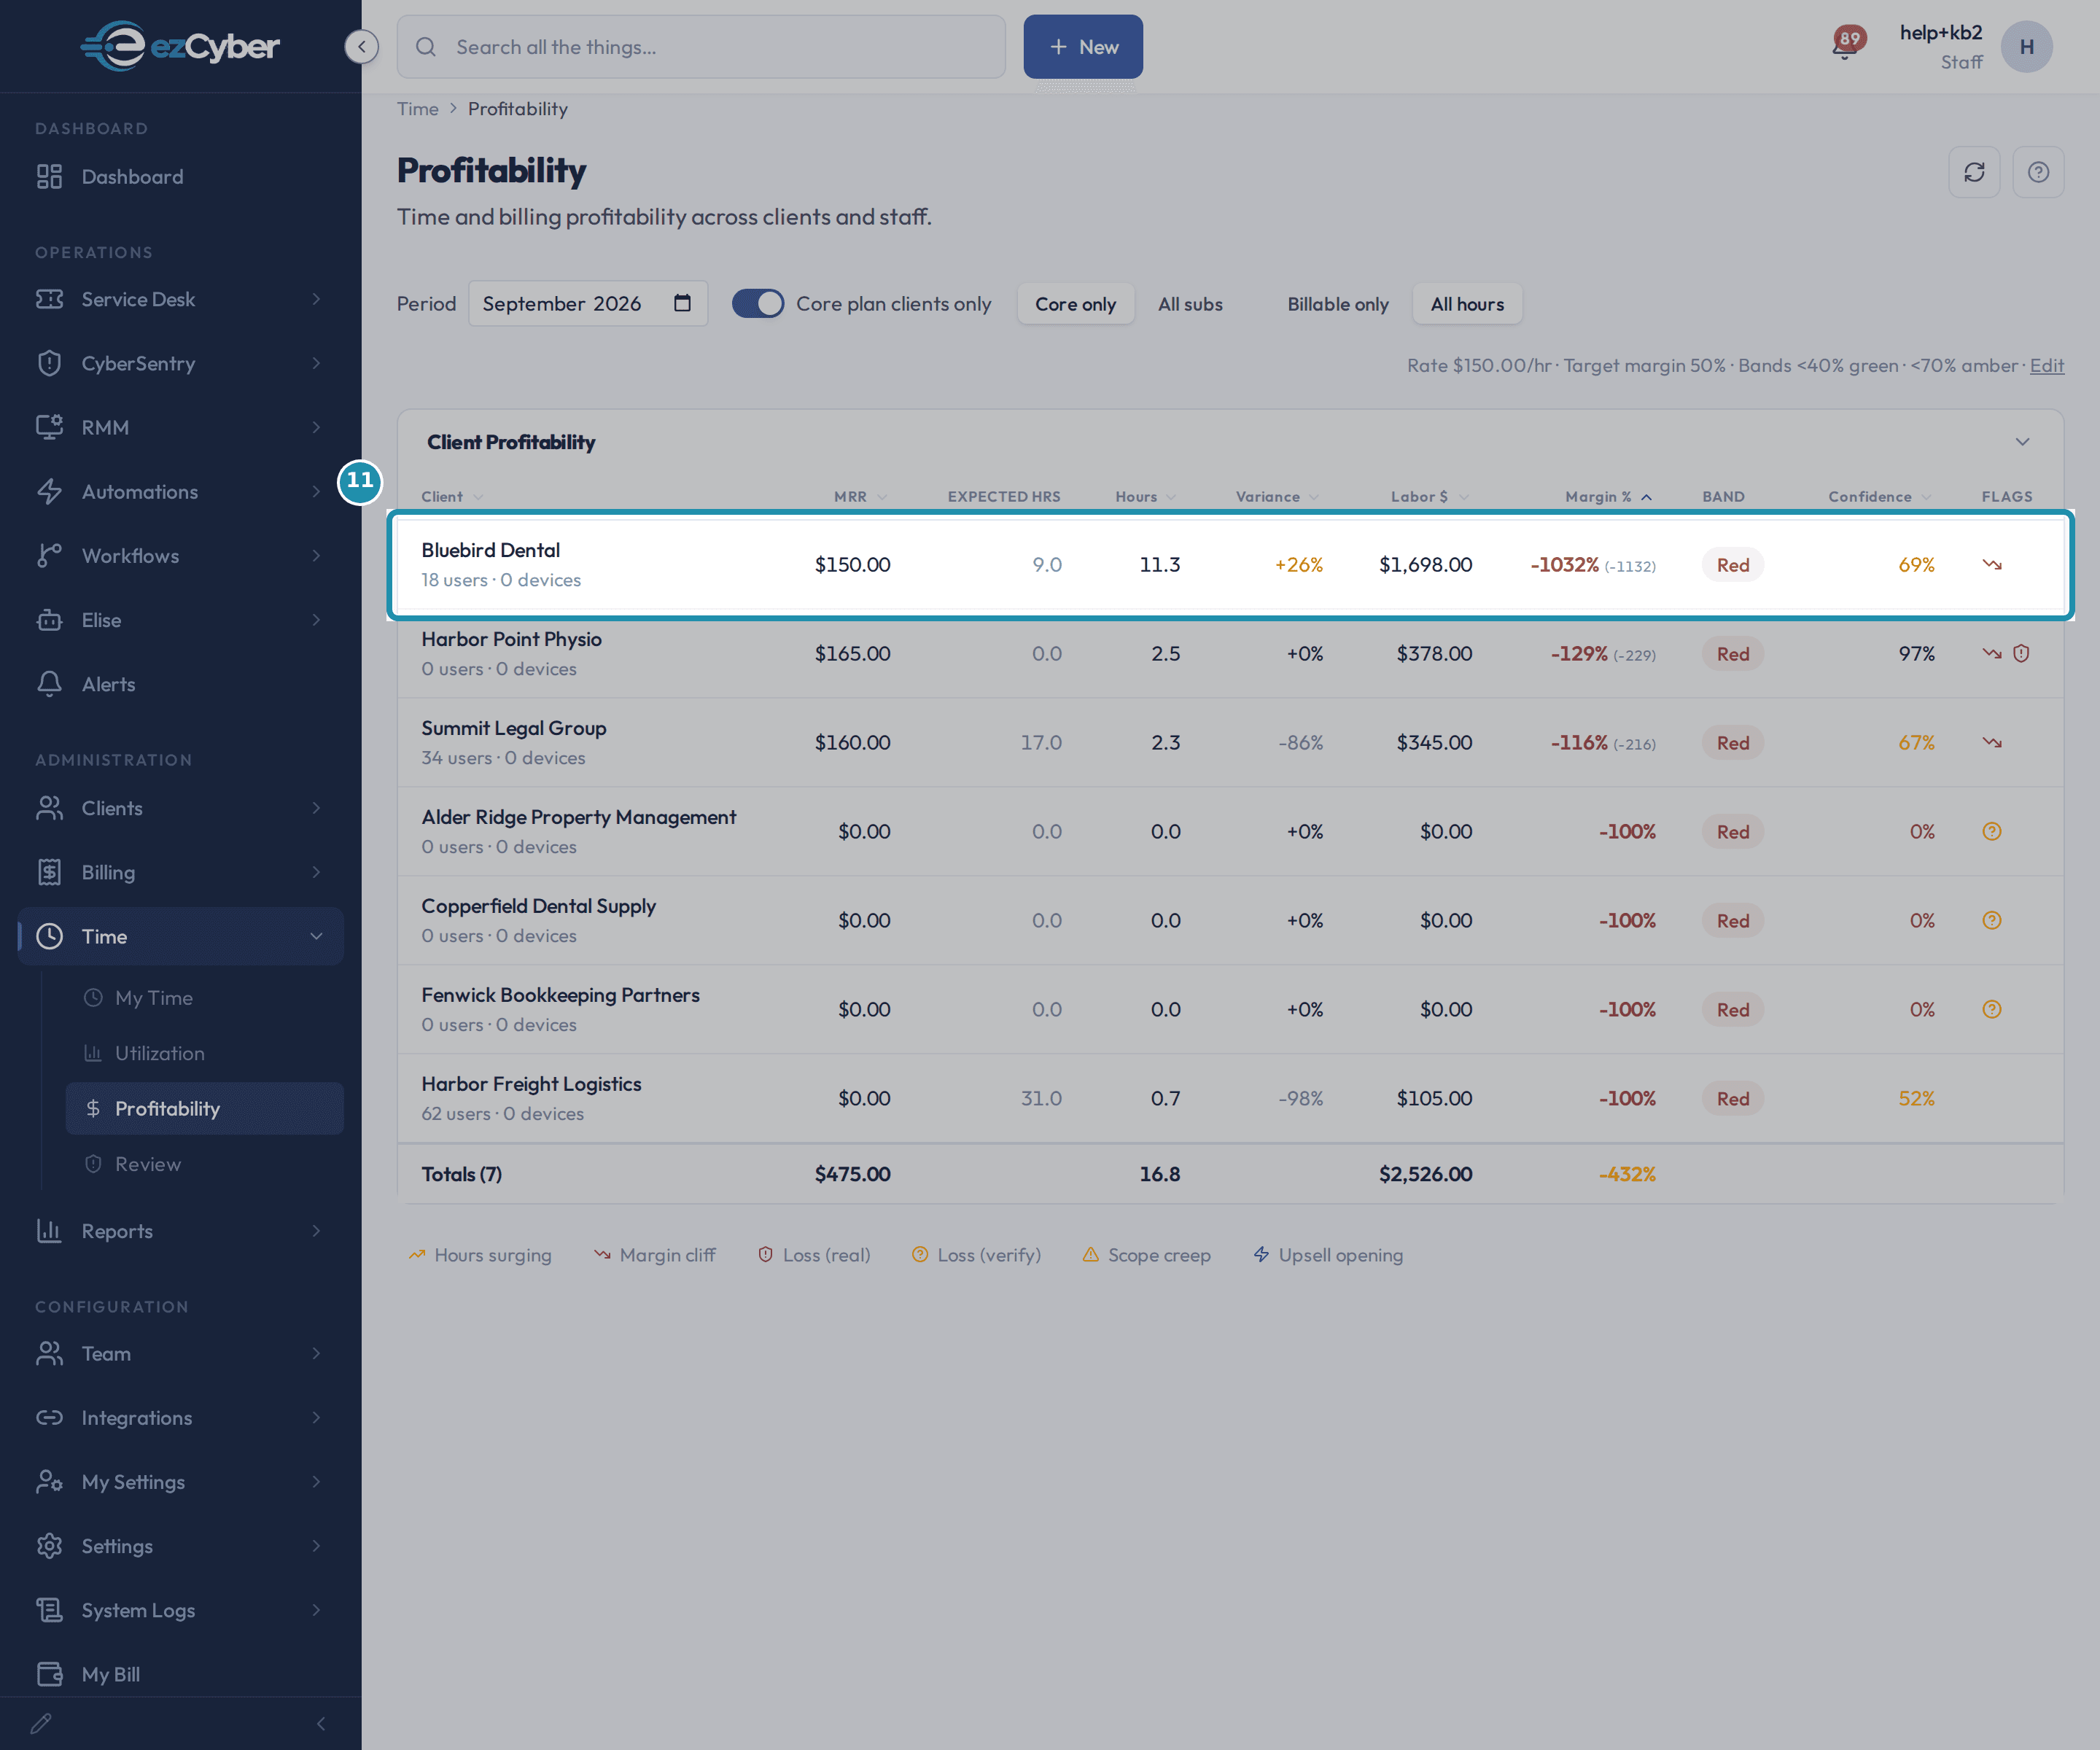The width and height of the screenshot is (2100, 1750).
Task: Expand Billing sidebar section
Action: [180, 872]
